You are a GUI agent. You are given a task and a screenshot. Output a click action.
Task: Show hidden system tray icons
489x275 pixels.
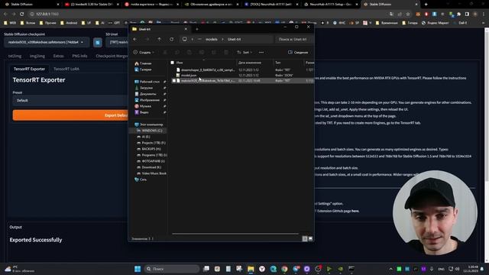pos(390,269)
